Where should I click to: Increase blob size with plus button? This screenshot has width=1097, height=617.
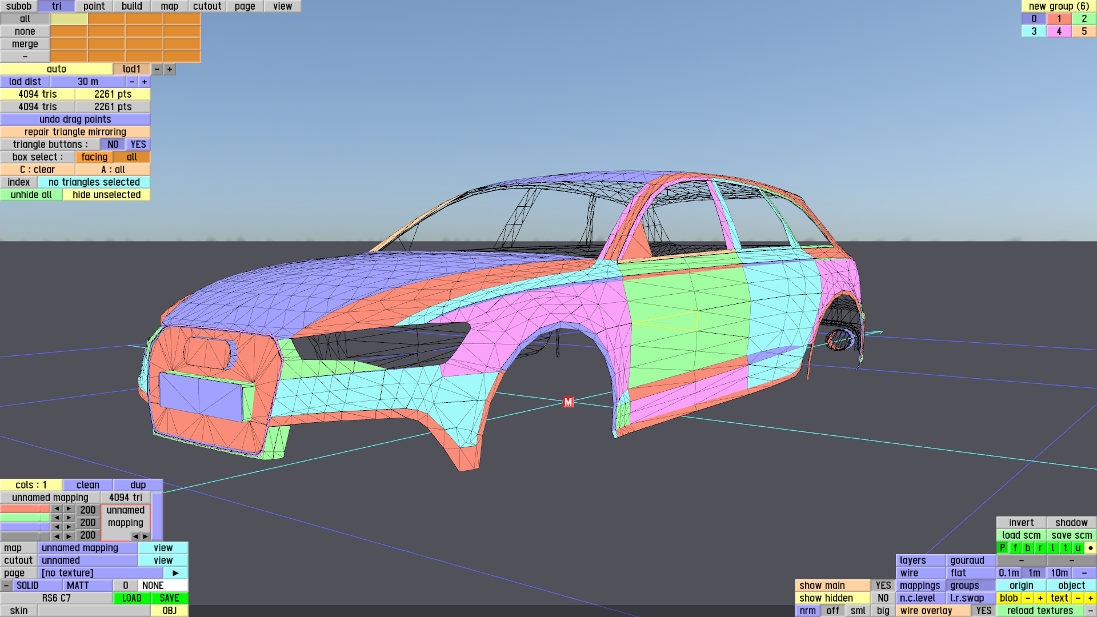click(1040, 598)
